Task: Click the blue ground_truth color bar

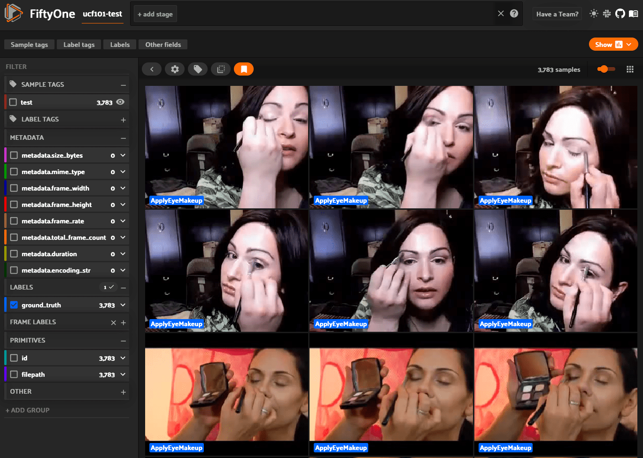Action: click(x=5, y=305)
